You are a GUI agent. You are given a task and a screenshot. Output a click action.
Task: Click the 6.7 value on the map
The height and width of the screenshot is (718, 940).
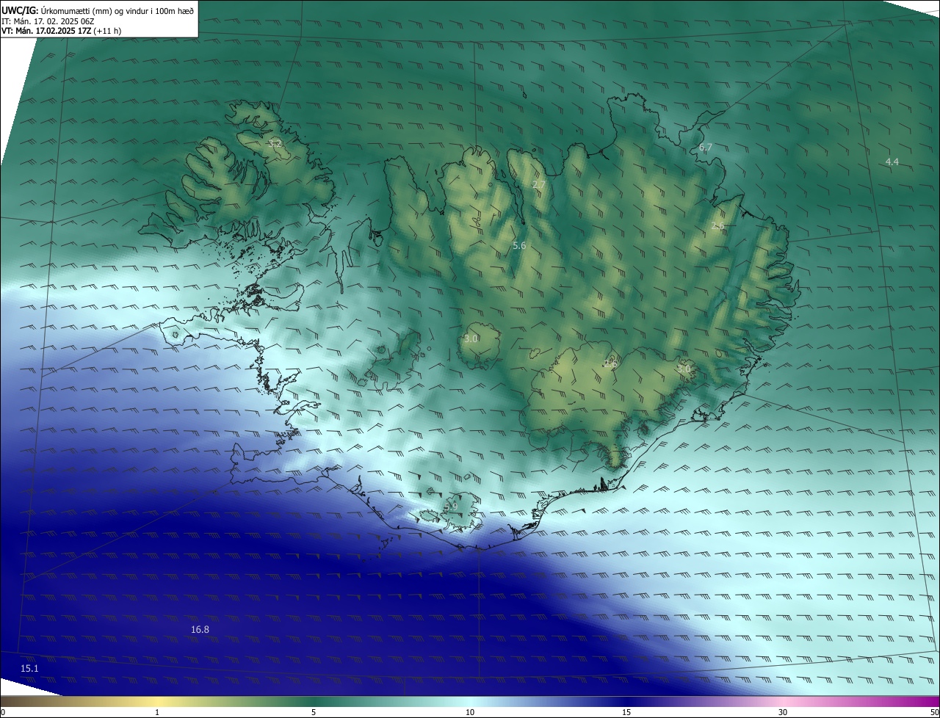706,148
